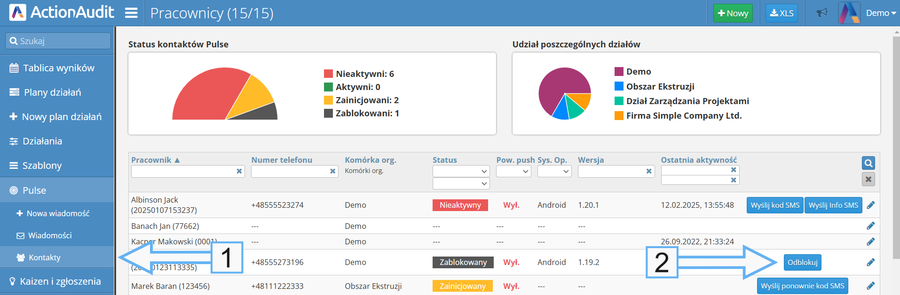Click the Odblokuj button
Viewport: 900px width, 295px height.
(802, 263)
